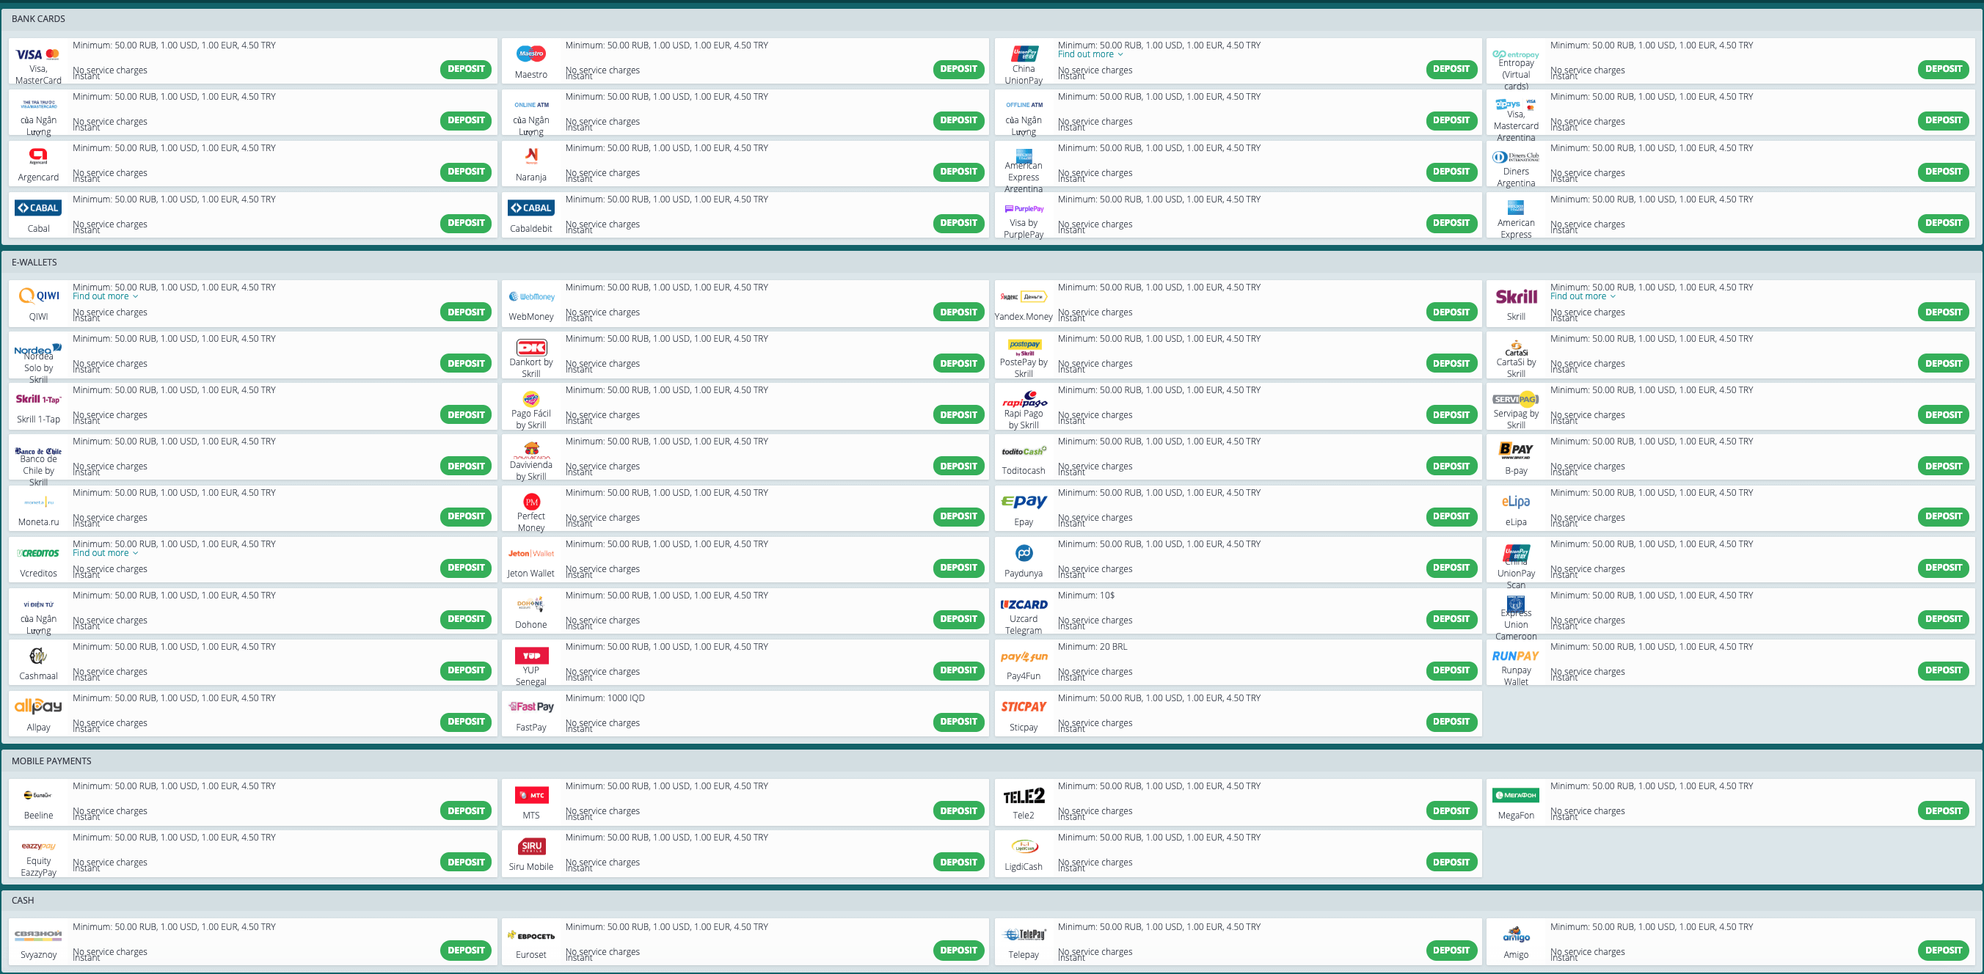Select the Uzcard Telegram logo
Viewport: 1984px width, 974px height.
pyautogui.click(x=1024, y=604)
